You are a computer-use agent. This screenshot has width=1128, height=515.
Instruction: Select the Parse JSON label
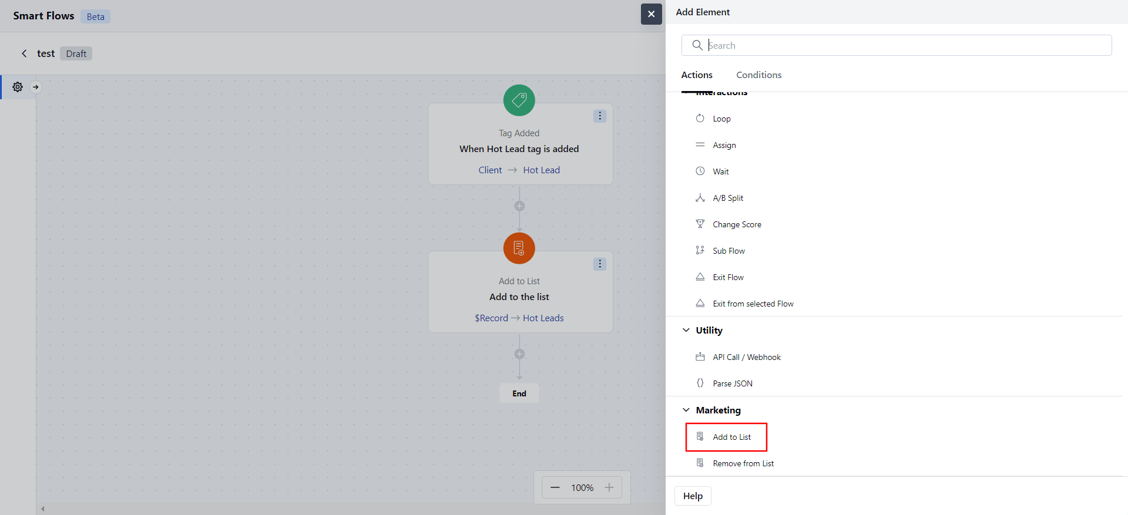(x=733, y=383)
